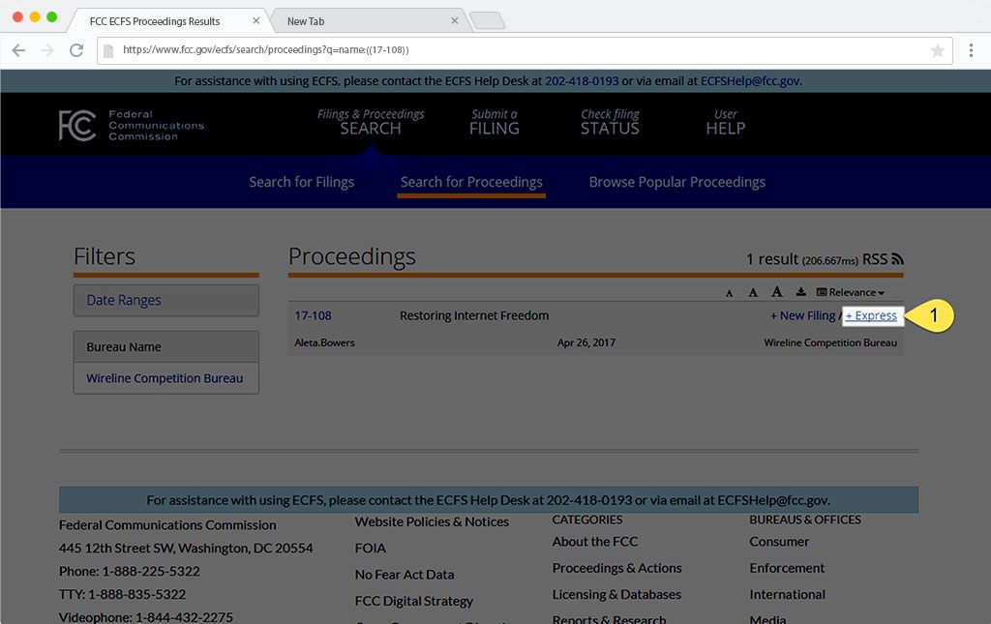Viewport: 991px width, 624px height.
Task: Click the help desk phone number 202-418-0193 in the top banner
Action: tap(582, 81)
